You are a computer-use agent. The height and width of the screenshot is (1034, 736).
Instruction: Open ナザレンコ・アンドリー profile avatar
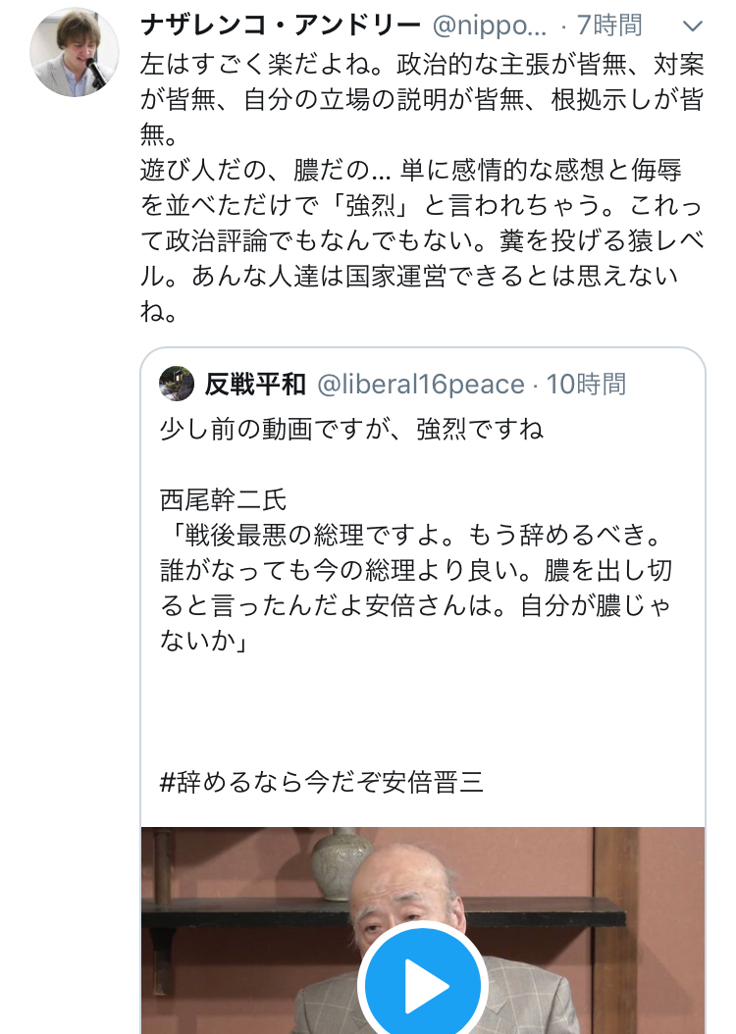pos(75,52)
